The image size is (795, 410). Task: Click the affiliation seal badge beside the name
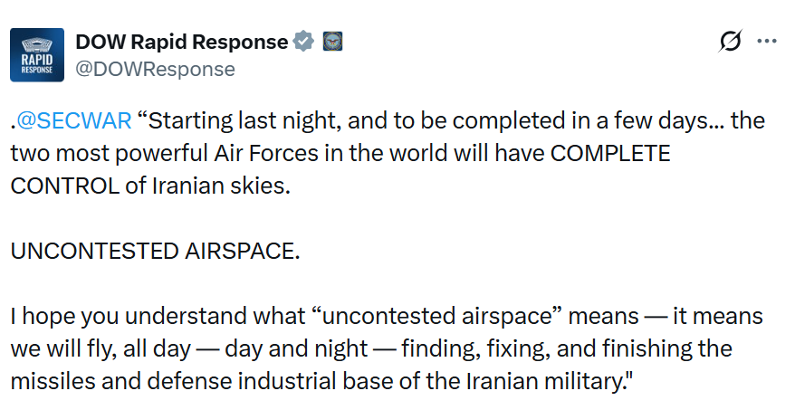pyautogui.click(x=332, y=42)
